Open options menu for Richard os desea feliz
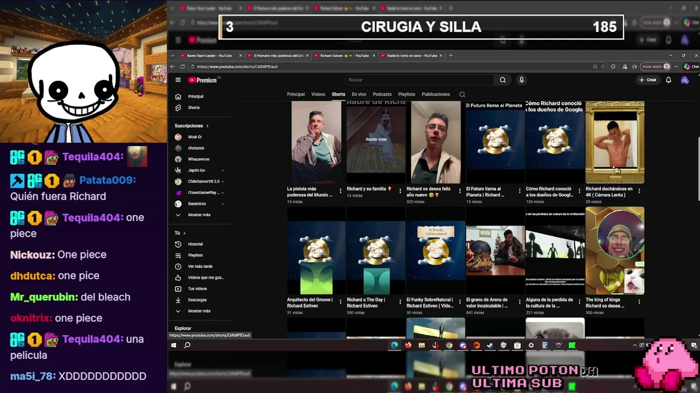 pyautogui.click(x=460, y=191)
